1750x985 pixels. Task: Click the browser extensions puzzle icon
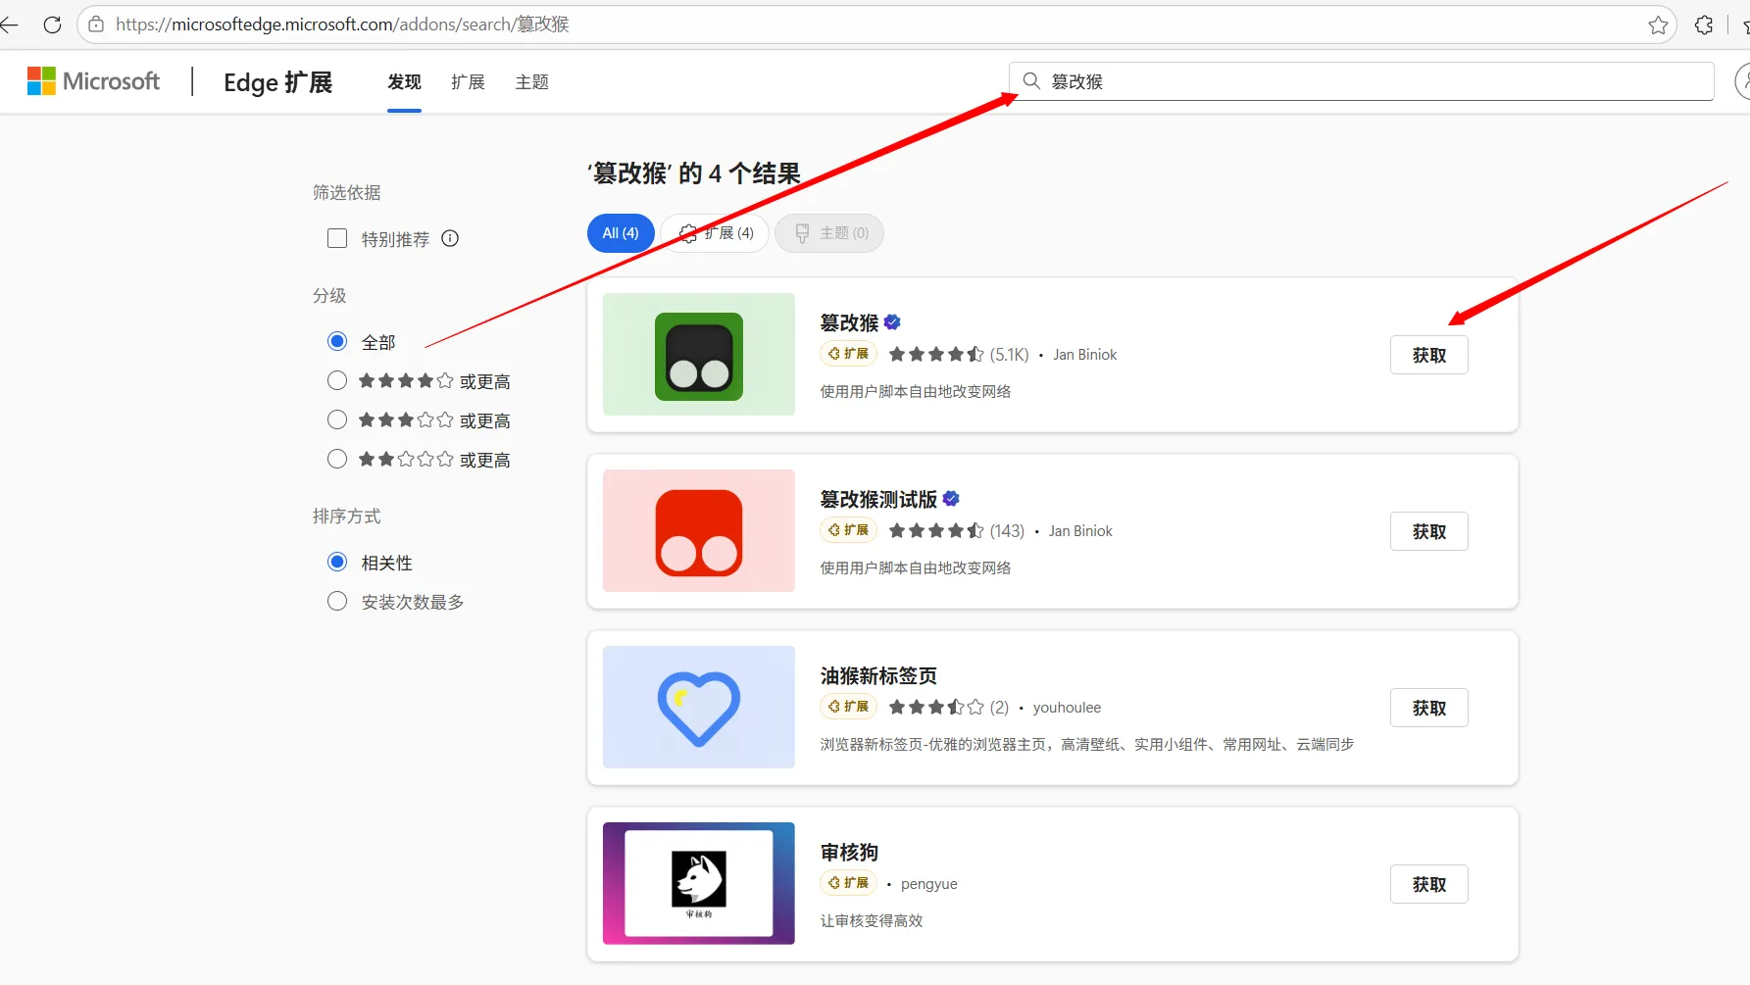1704,25
